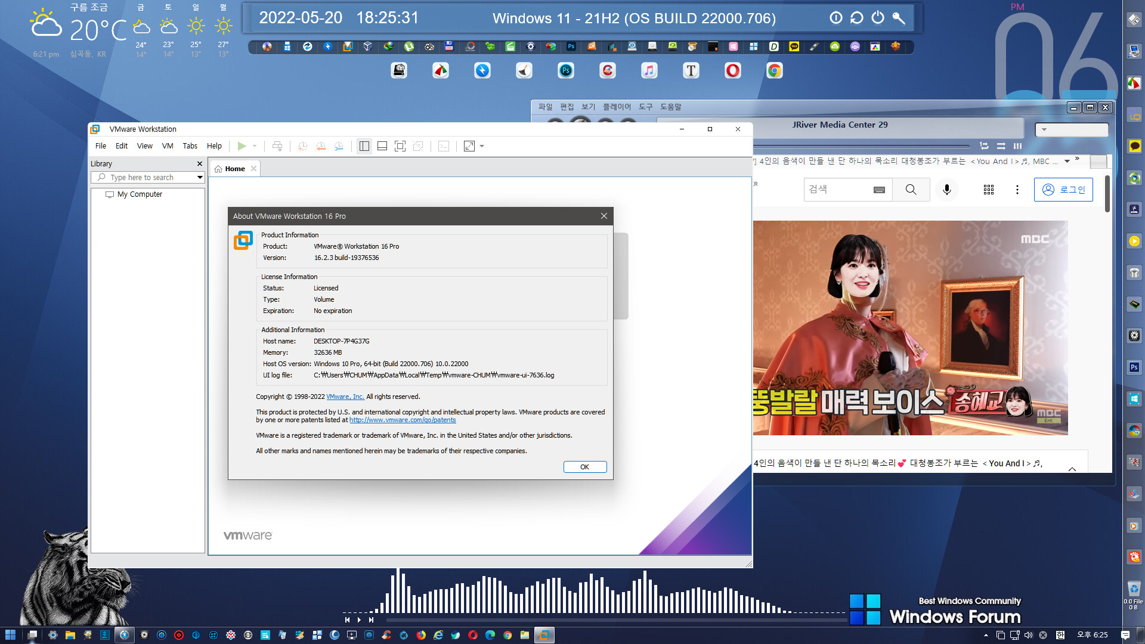Open the KakaoTalk icon in small launcher bar
This screenshot has height=644, width=1145.
[x=794, y=47]
